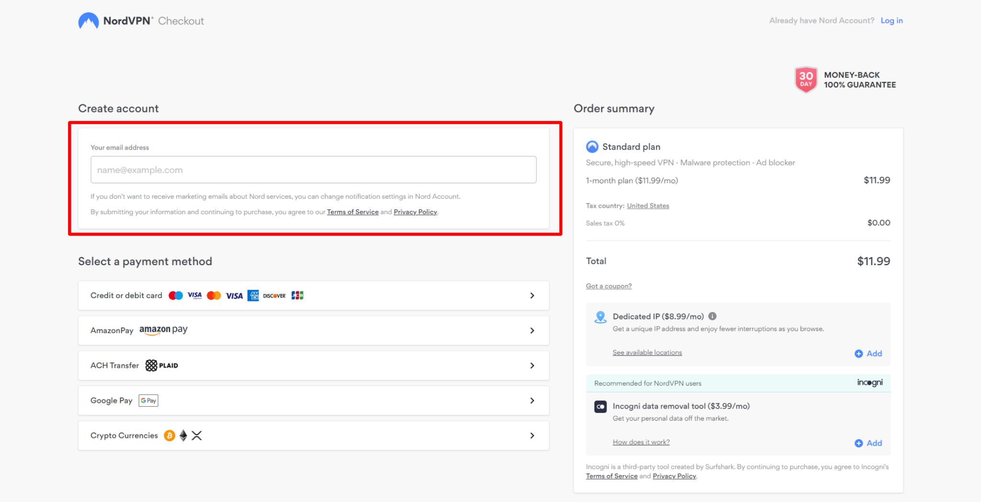Click the Total $11.99 amount
Viewport: 981px width, 502px height.
click(x=873, y=261)
